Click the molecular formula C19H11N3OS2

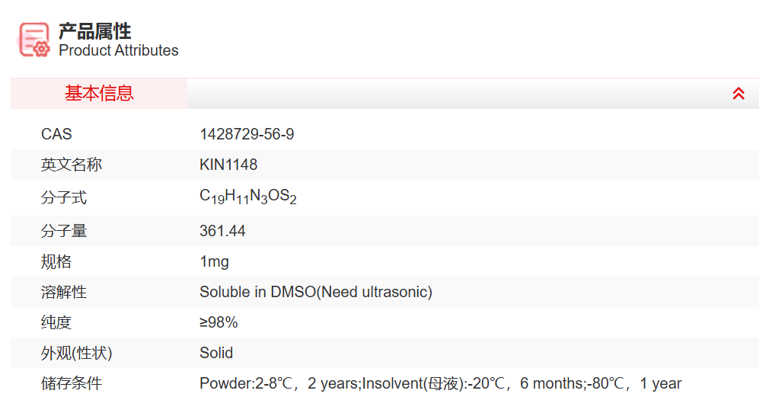tap(248, 197)
